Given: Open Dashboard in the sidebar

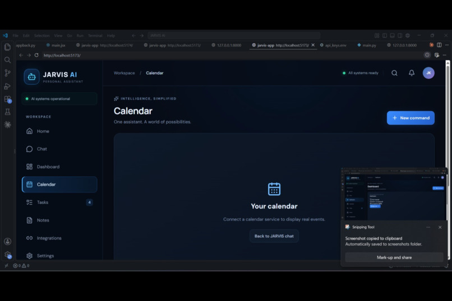Looking at the screenshot, I should pyautogui.click(x=59, y=167).
